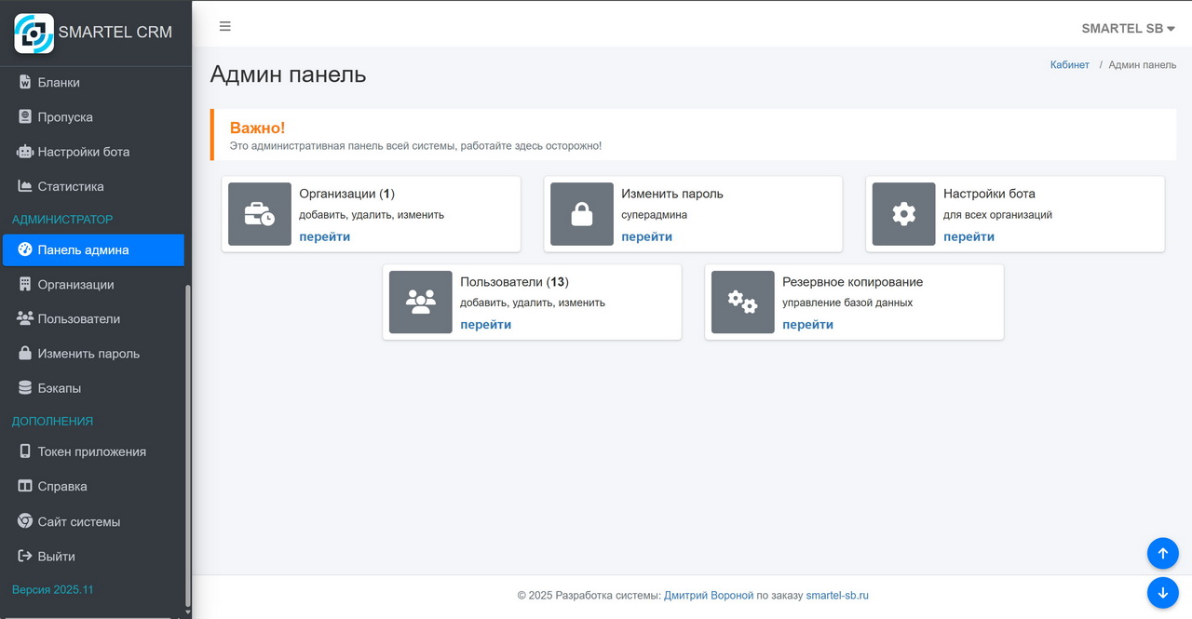Viewport: 1192px width, 619px height.
Task: Open Бэкапы in the sidebar
Action: click(59, 388)
